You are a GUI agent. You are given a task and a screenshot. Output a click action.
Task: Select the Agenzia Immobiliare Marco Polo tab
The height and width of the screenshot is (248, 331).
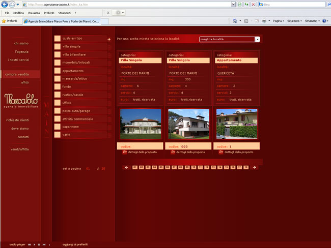(x=62, y=21)
